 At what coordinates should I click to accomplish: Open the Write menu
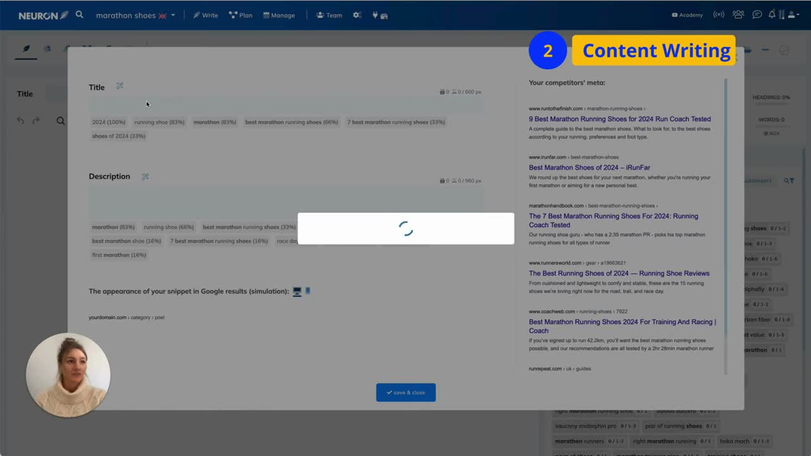click(x=205, y=15)
